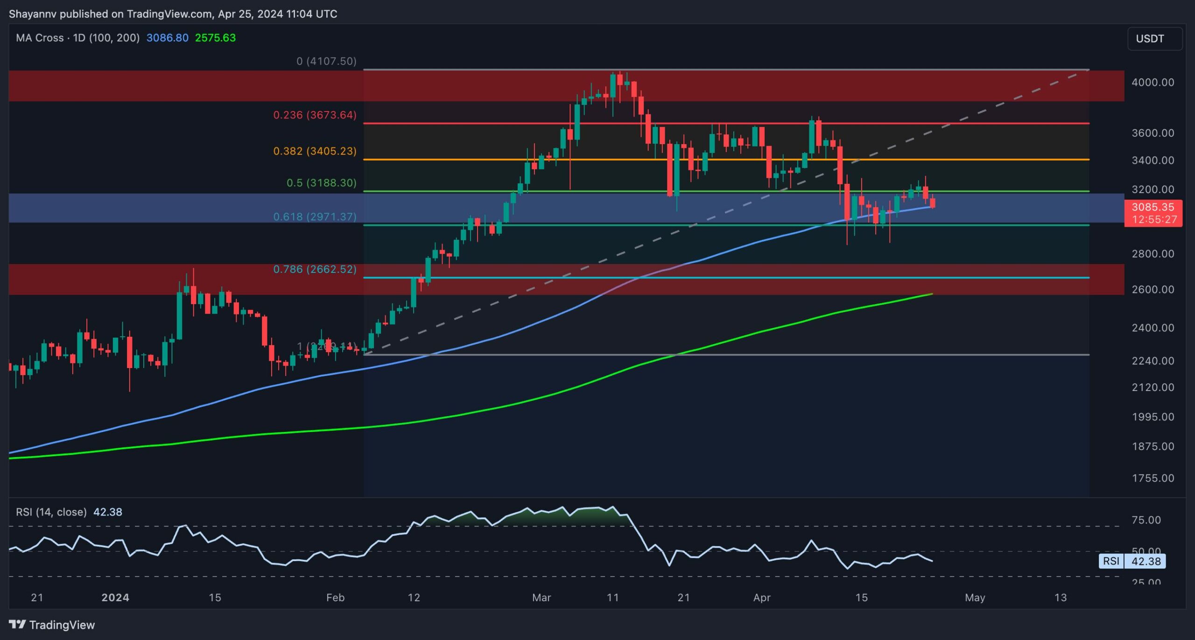Click the 0 (4107.50) Fibonacci top label
The height and width of the screenshot is (640, 1195).
coord(326,61)
